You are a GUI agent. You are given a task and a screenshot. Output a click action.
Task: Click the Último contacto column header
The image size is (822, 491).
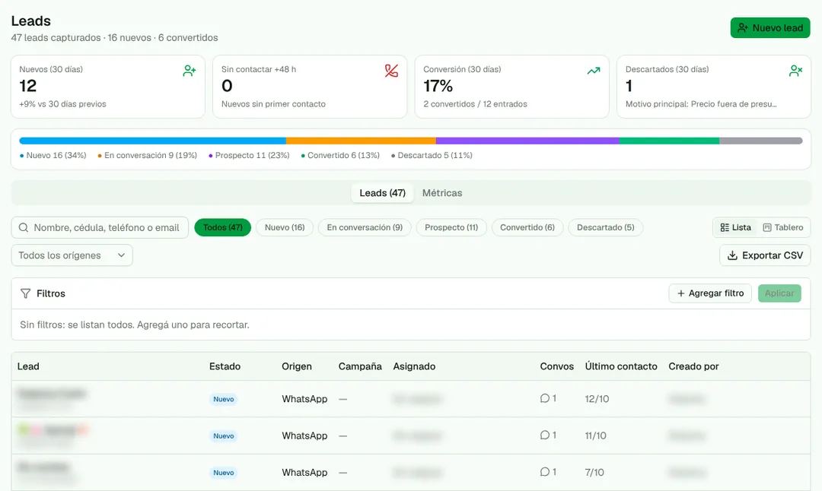pos(621,366)
